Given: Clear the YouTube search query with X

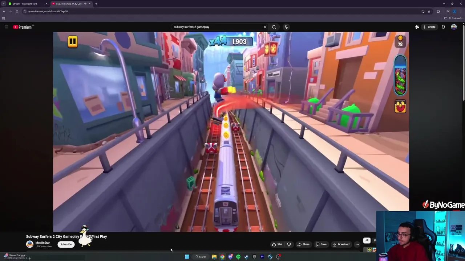Looking at the screenshot, I should [265, 27].
